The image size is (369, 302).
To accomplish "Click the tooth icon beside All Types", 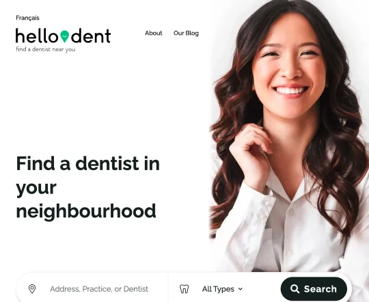I will coord(184,289).
